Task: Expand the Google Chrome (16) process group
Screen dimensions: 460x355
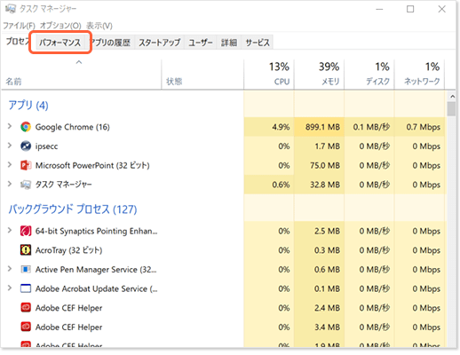Action: (x=10, y=127)
